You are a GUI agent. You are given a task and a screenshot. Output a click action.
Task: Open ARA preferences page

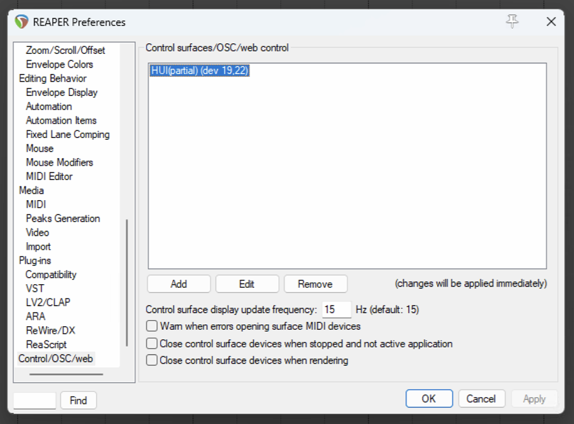coord(36,316)
